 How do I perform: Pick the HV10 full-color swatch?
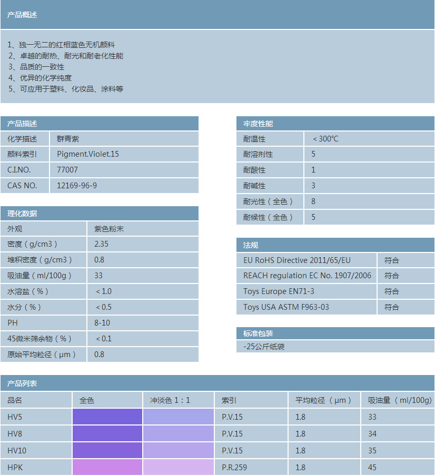point(107,450)
